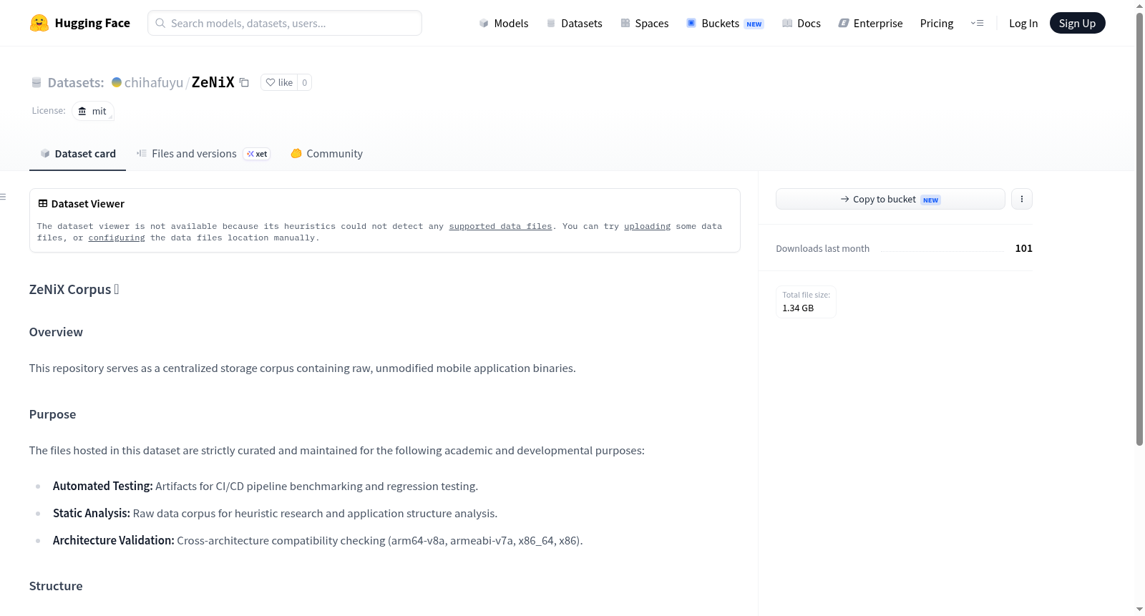
Task: Open the supported data files link
Action: [x=500, y=226]
